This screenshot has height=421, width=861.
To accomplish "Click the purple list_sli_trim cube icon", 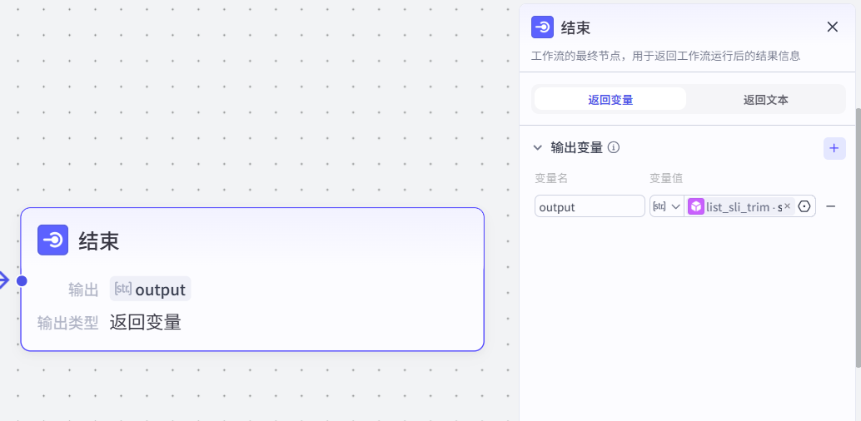I will click(695, 206).
